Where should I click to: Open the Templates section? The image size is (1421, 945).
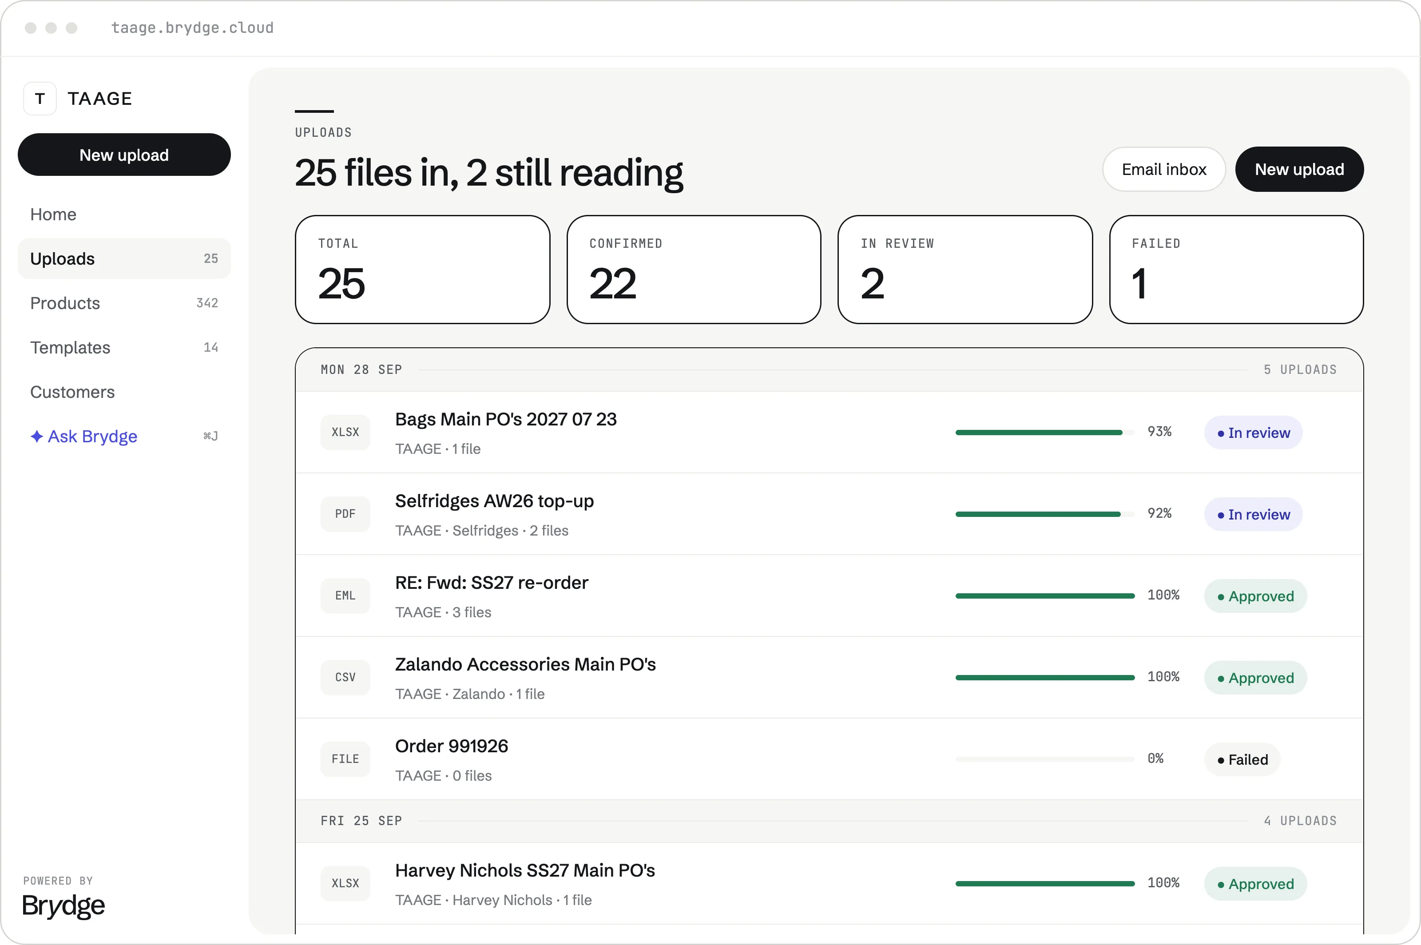point(124,348)
